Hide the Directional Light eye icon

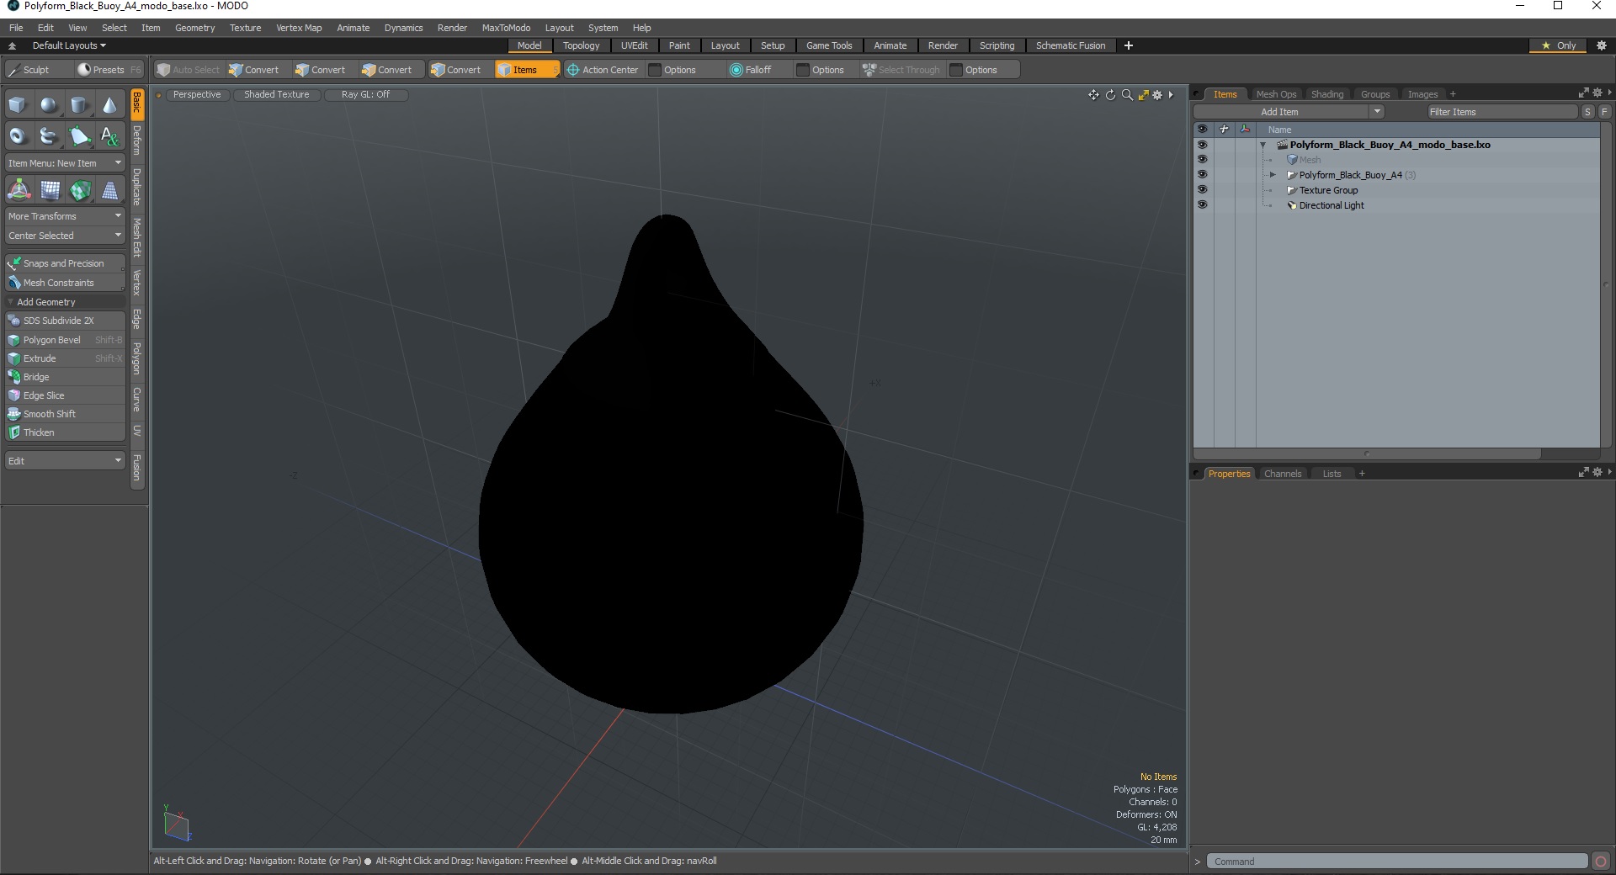pos(1202,204)
